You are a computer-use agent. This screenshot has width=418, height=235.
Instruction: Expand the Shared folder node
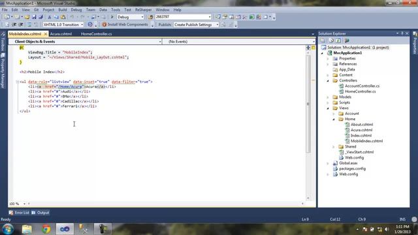334,147
